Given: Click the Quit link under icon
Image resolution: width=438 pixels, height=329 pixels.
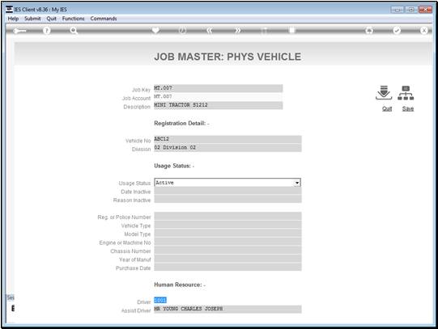Looking at the screenshot, I should pyautogui.click(x=387, y=109).
